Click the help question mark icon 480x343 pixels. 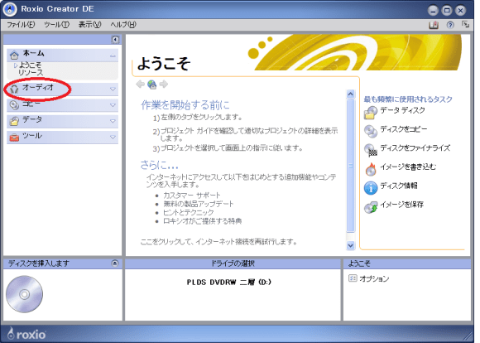pyautogui.click(x=450, y=25)
